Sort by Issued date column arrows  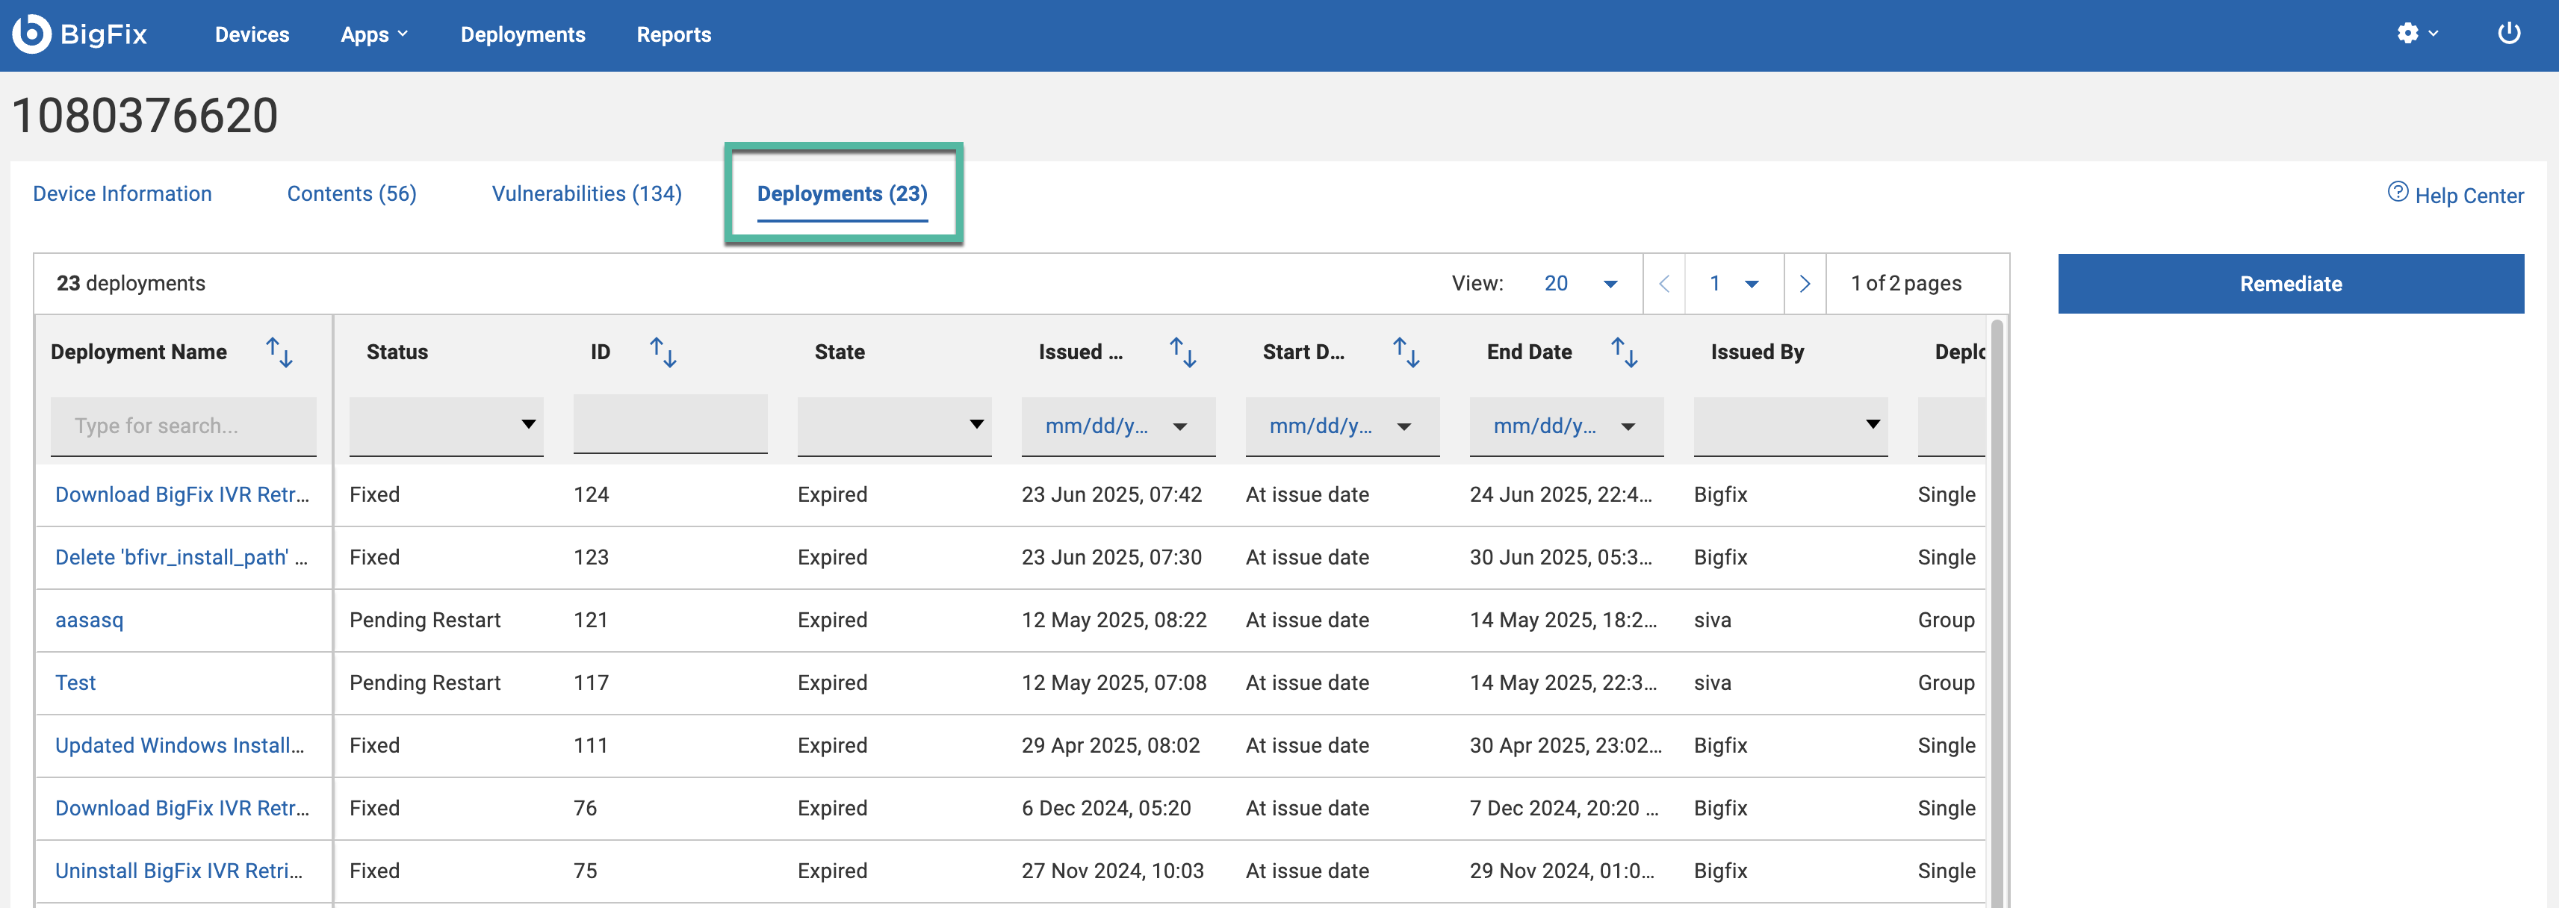point(1182,352)
